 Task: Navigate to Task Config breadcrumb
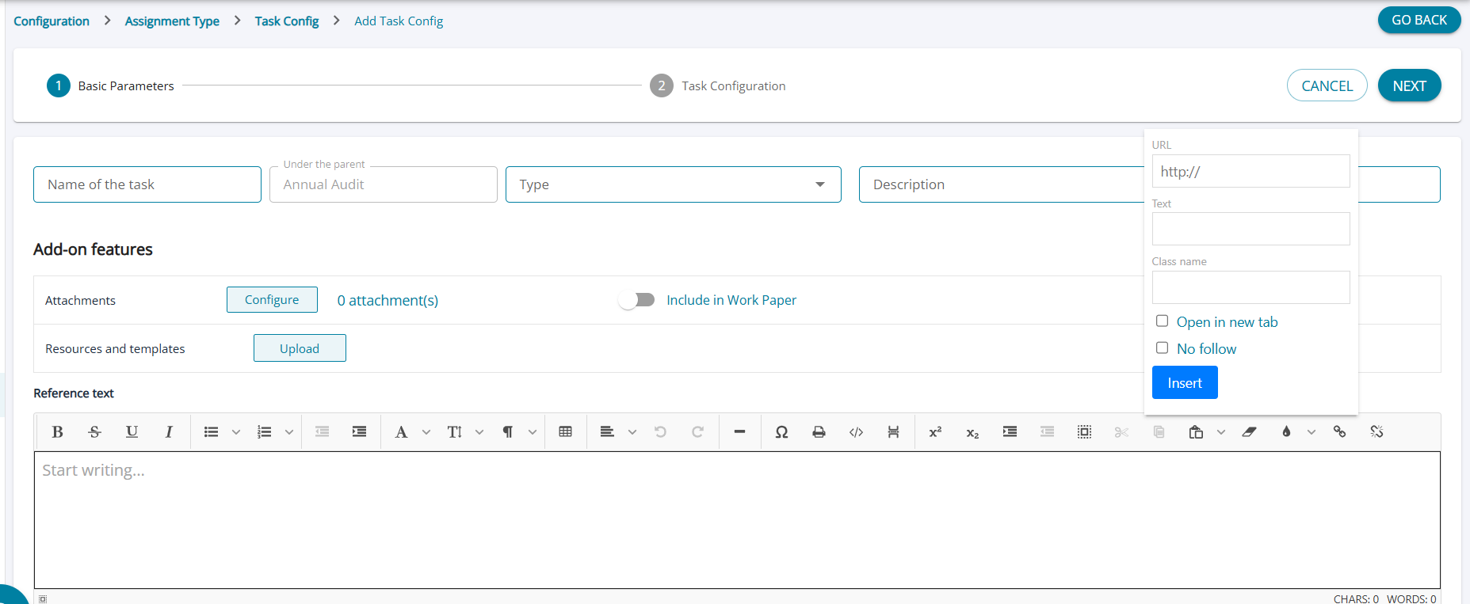(286, 21)
